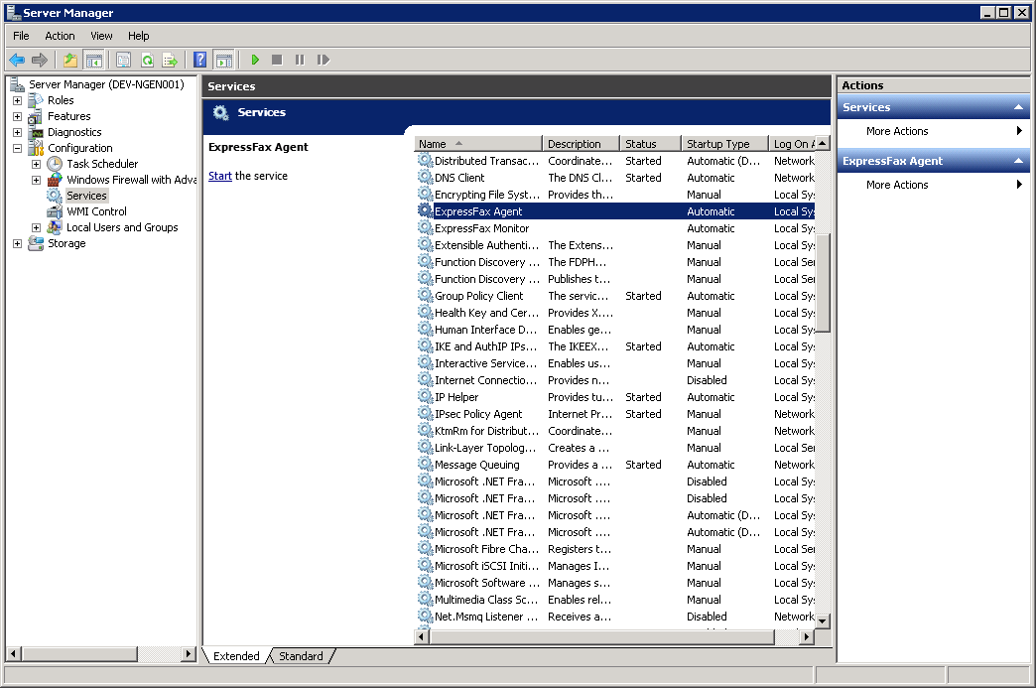Viewport: 1036px width, 688px height.
Task: Select the IPsec Policy Agent service
Action: pos(616,414)
